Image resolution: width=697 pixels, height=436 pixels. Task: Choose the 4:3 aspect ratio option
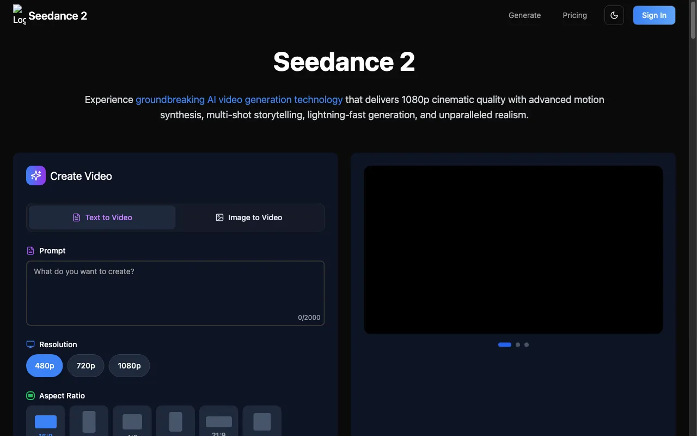pyautogui.click(x=132, y=421)
